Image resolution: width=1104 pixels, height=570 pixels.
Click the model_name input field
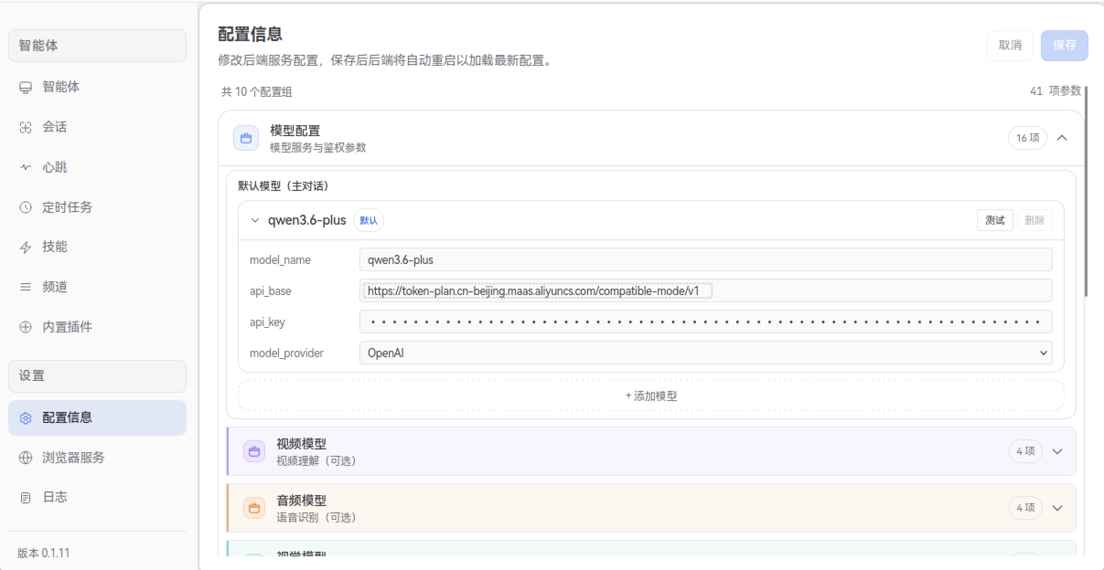[706, 259]
